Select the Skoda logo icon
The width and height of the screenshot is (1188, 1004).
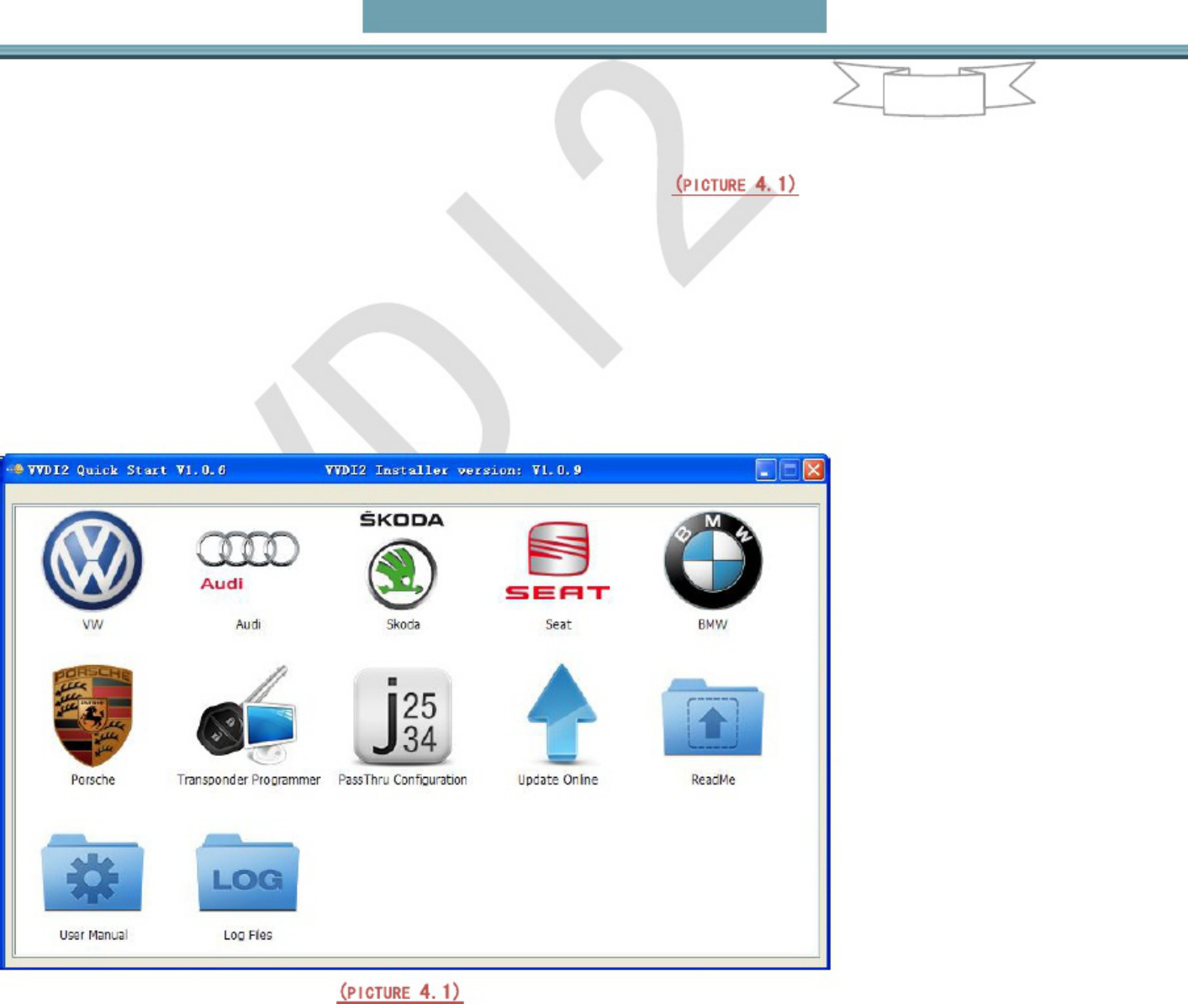pos(402,560)
